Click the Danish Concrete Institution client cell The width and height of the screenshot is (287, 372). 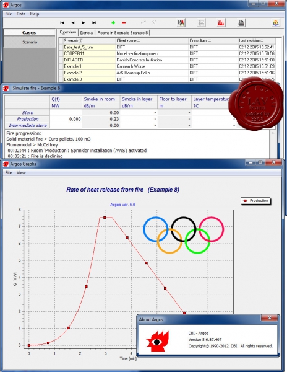pyautogui.click(x=152, y=60)
